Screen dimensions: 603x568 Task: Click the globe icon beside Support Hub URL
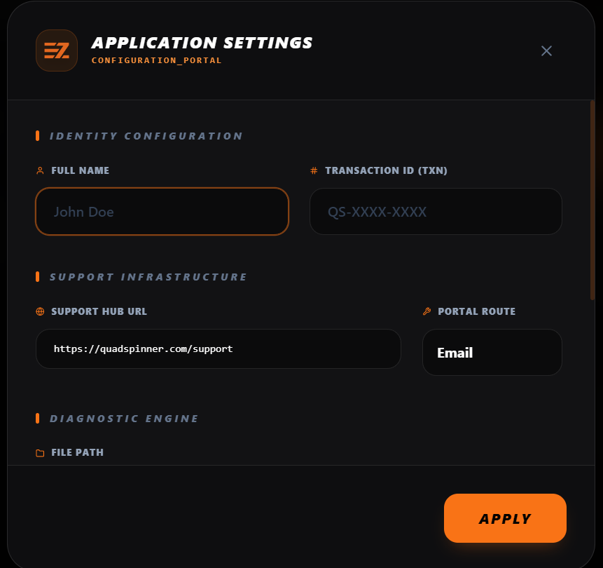[x=40, y=311]
